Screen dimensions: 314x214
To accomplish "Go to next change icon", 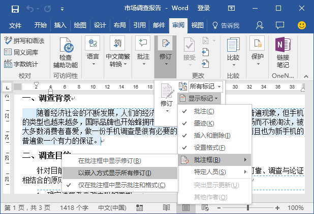I will [x=205, y=64].
